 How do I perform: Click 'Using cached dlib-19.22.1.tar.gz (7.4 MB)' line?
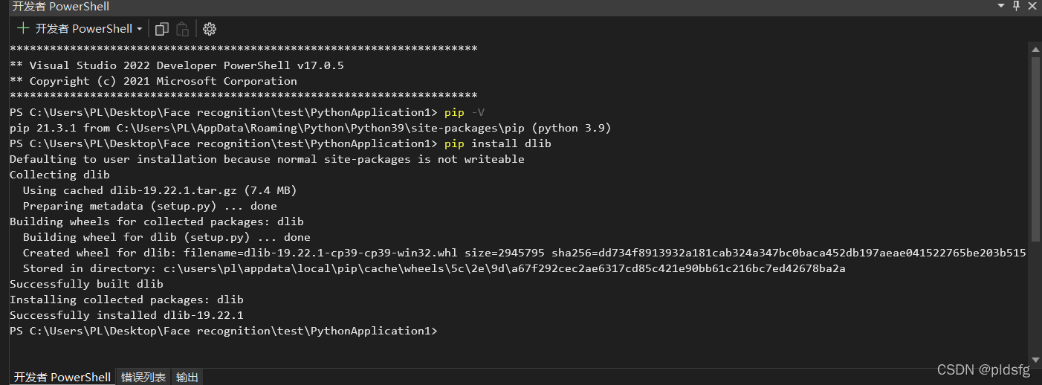click(x=160, y=190)
